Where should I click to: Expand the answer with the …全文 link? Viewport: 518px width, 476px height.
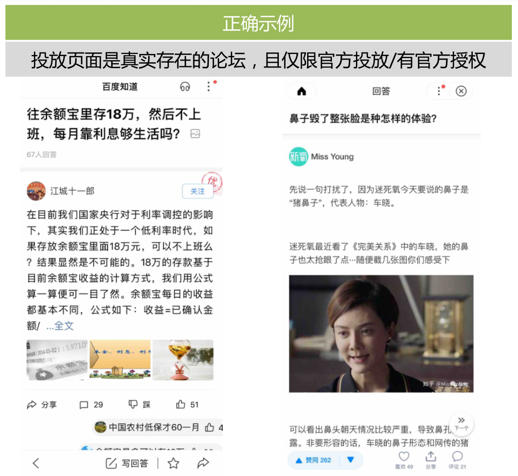[60, 326]
